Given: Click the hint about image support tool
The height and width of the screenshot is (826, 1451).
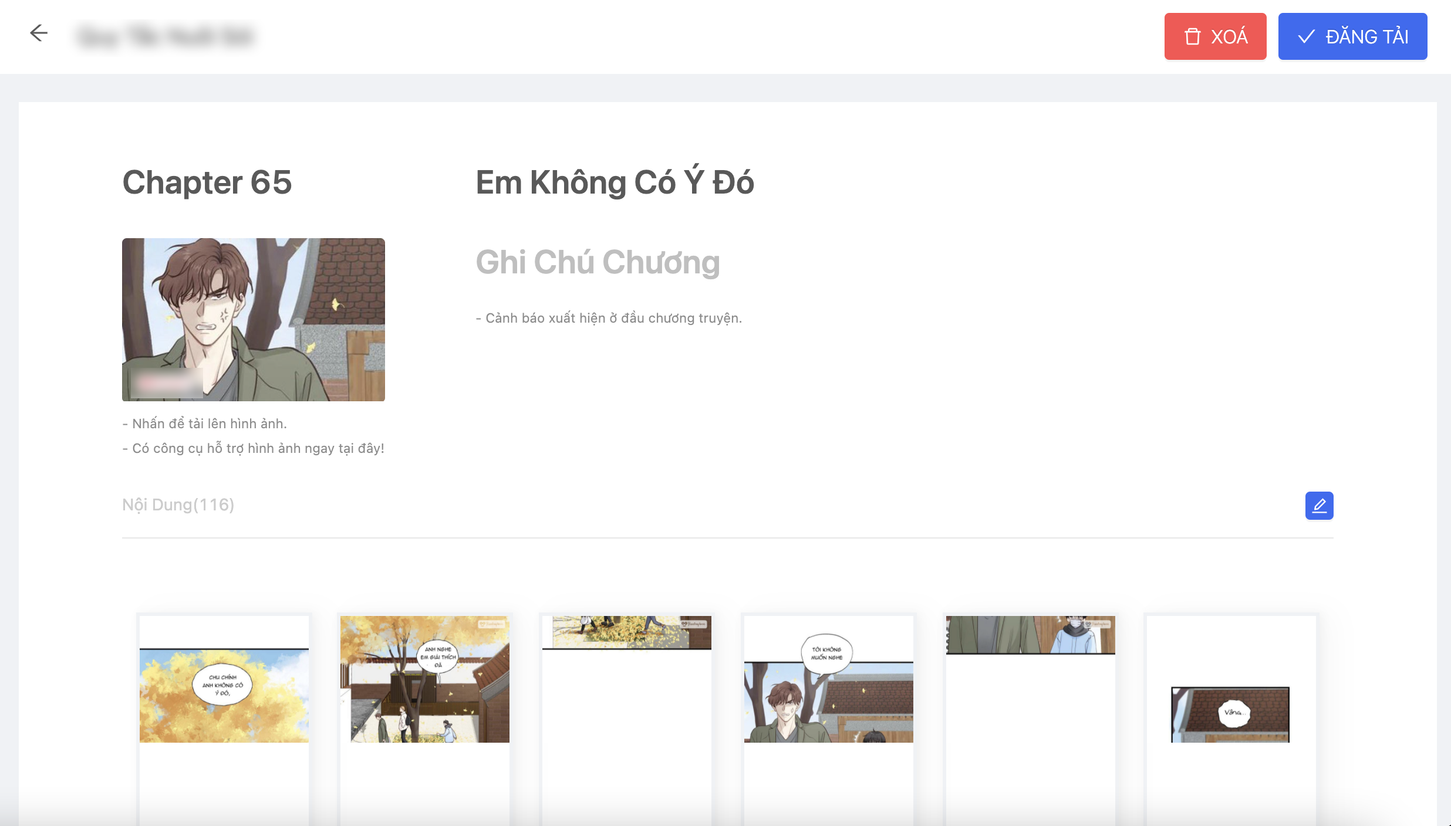Looking at the screenshot, I should 254,449.
